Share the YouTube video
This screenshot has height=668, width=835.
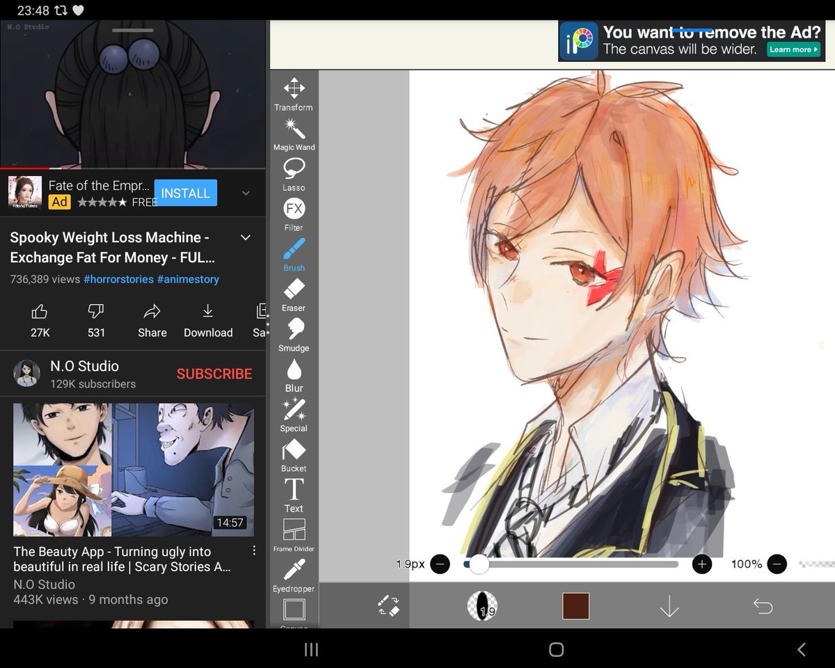tap(152, 321)
